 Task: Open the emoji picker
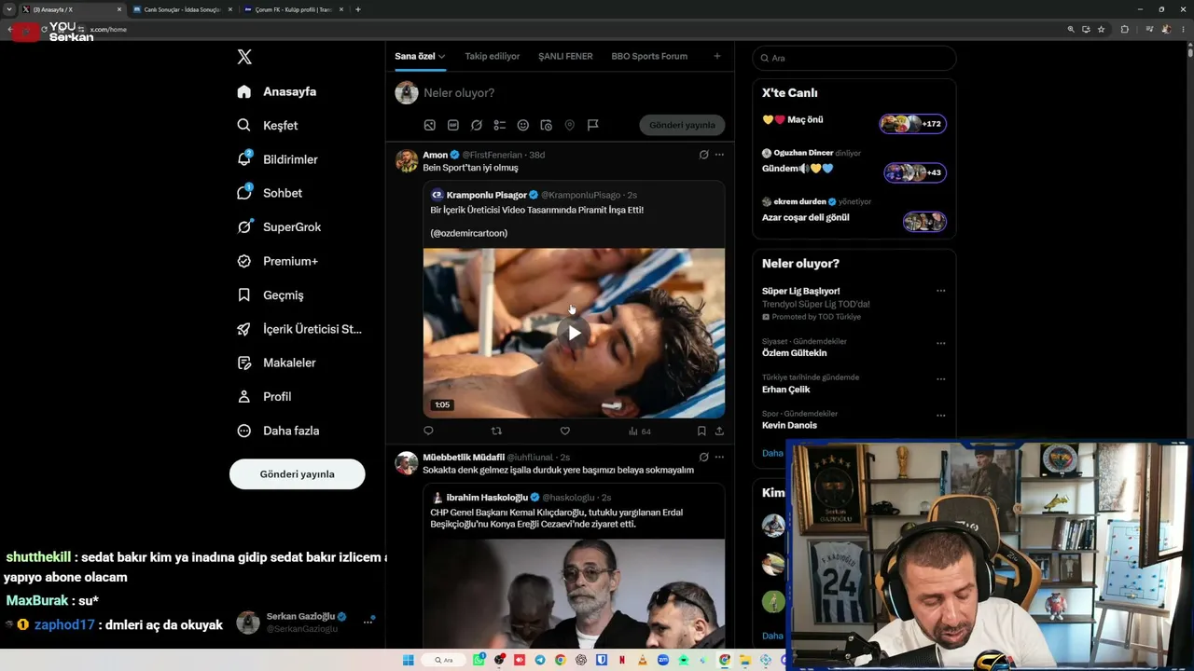coord(523,125)
